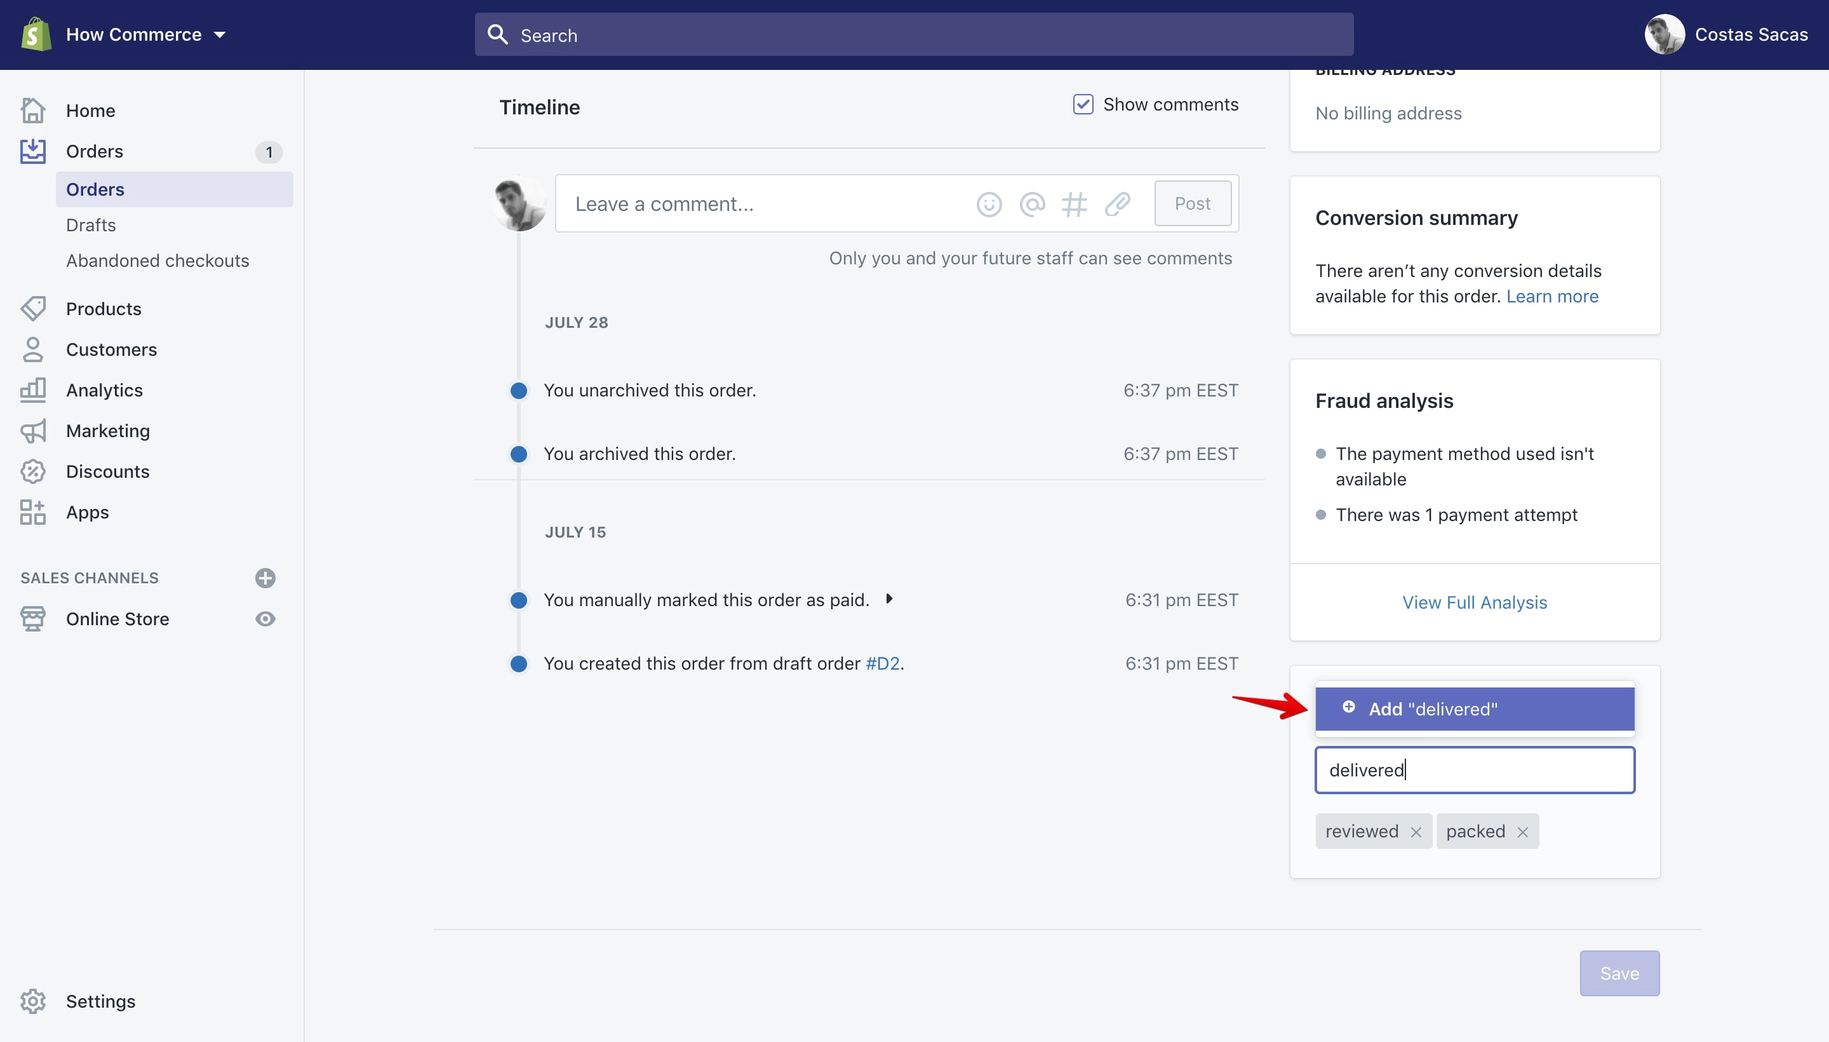Click the Online Store storefront icon
This screenshot has height=1042, width=1829.
33,619
